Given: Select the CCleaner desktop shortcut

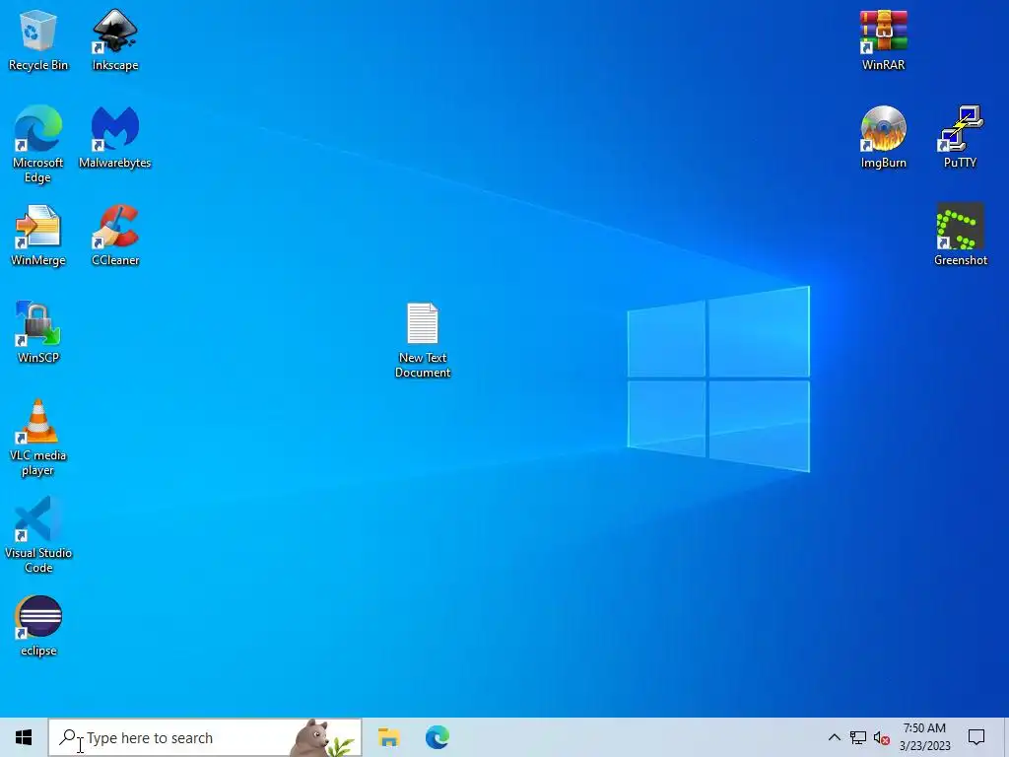Looking at the screenshot, I should (115, 236).
